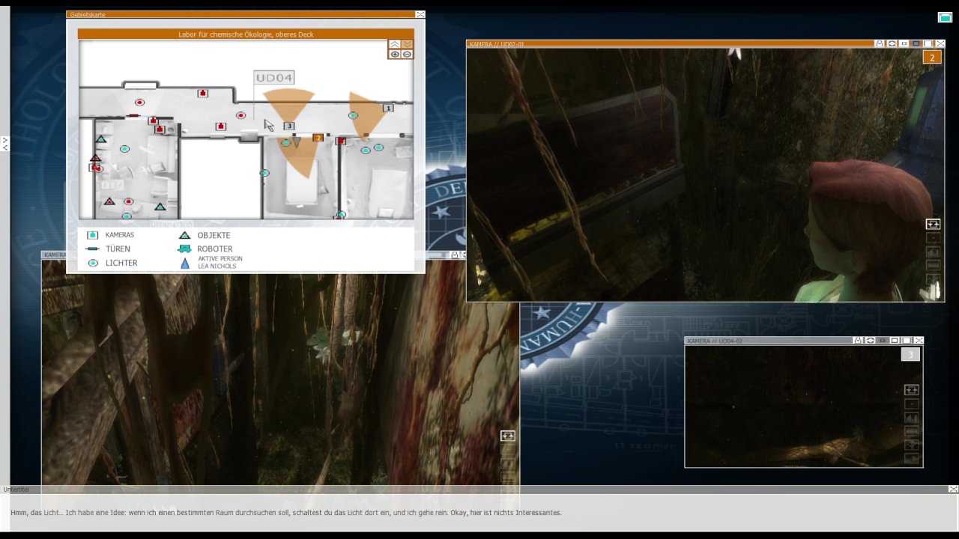The width and height of the screenshot is (959, 539).
Task: Toggle the red light in the top-left corridor
Action: point(139,103)
